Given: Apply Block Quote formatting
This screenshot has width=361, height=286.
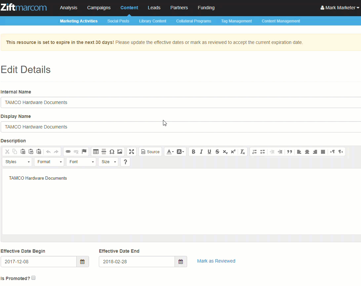Looking at the screenshot, I should [290, 152].
